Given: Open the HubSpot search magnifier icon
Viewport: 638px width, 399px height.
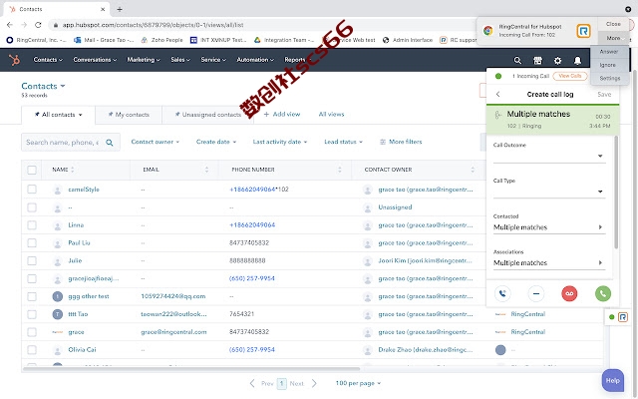Looking at the screenshot, I should pyautogui.click(x=517, y=61).
